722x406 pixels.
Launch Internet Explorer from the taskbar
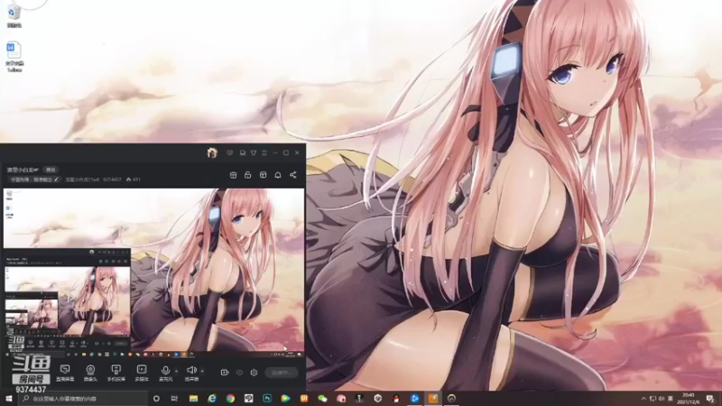pos(212,398)
